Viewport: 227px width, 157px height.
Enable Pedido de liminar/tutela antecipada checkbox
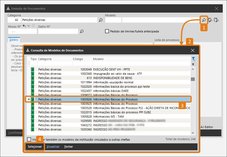click(x=107, y=31)
